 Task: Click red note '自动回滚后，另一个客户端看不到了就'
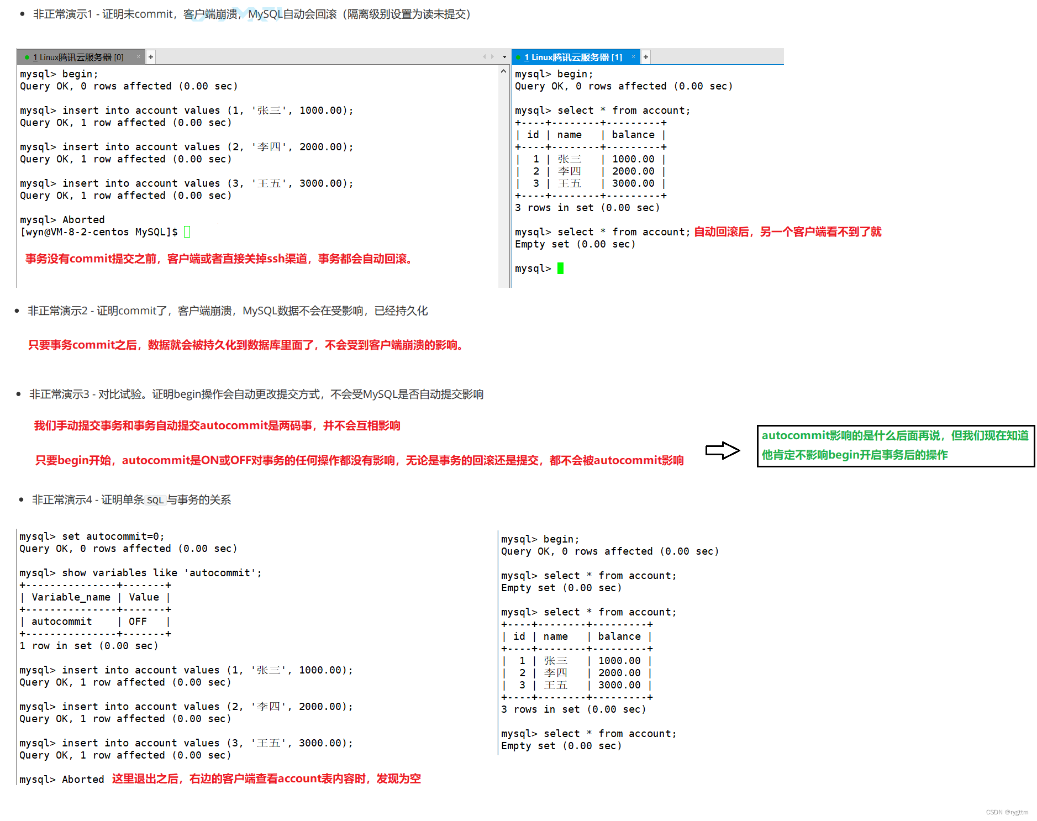[788, 232]
